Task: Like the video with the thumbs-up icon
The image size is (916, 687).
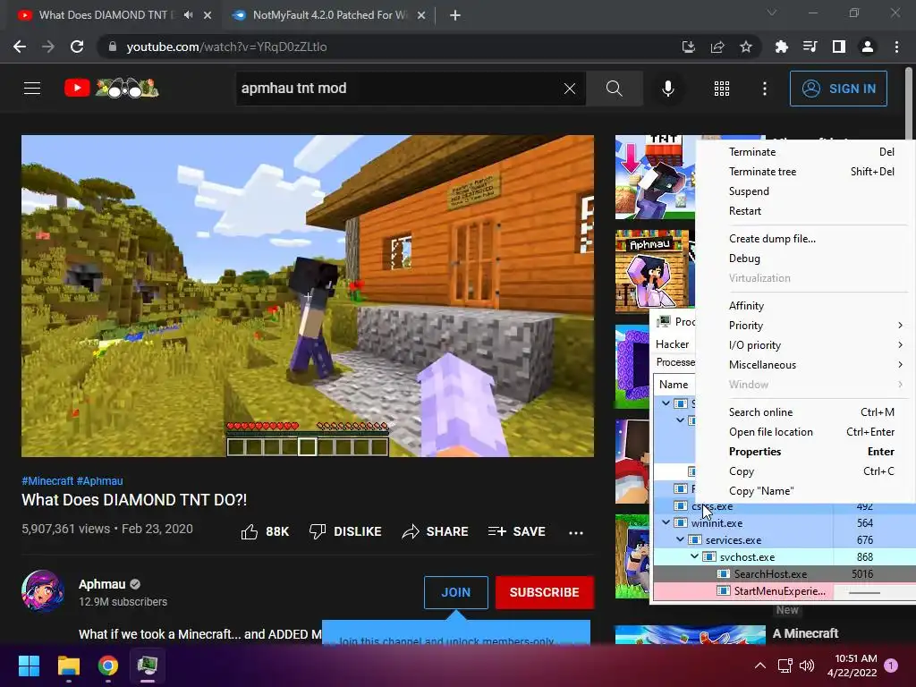Action: coord(250,531)
